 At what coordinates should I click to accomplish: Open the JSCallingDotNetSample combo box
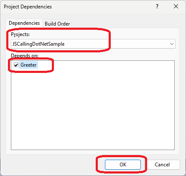[93, 44]
